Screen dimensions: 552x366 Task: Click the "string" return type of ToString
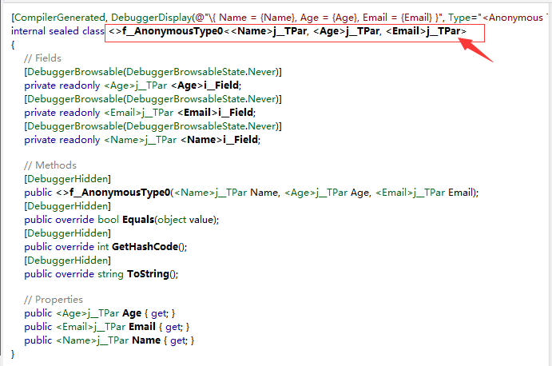(x=110, y=274)
